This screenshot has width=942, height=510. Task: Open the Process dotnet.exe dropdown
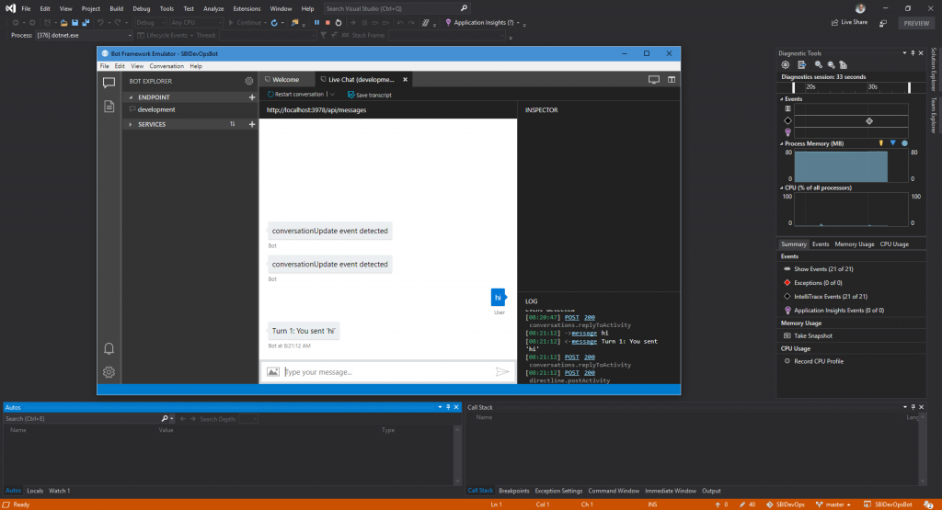pyautogui.click(x=129, y=36)
